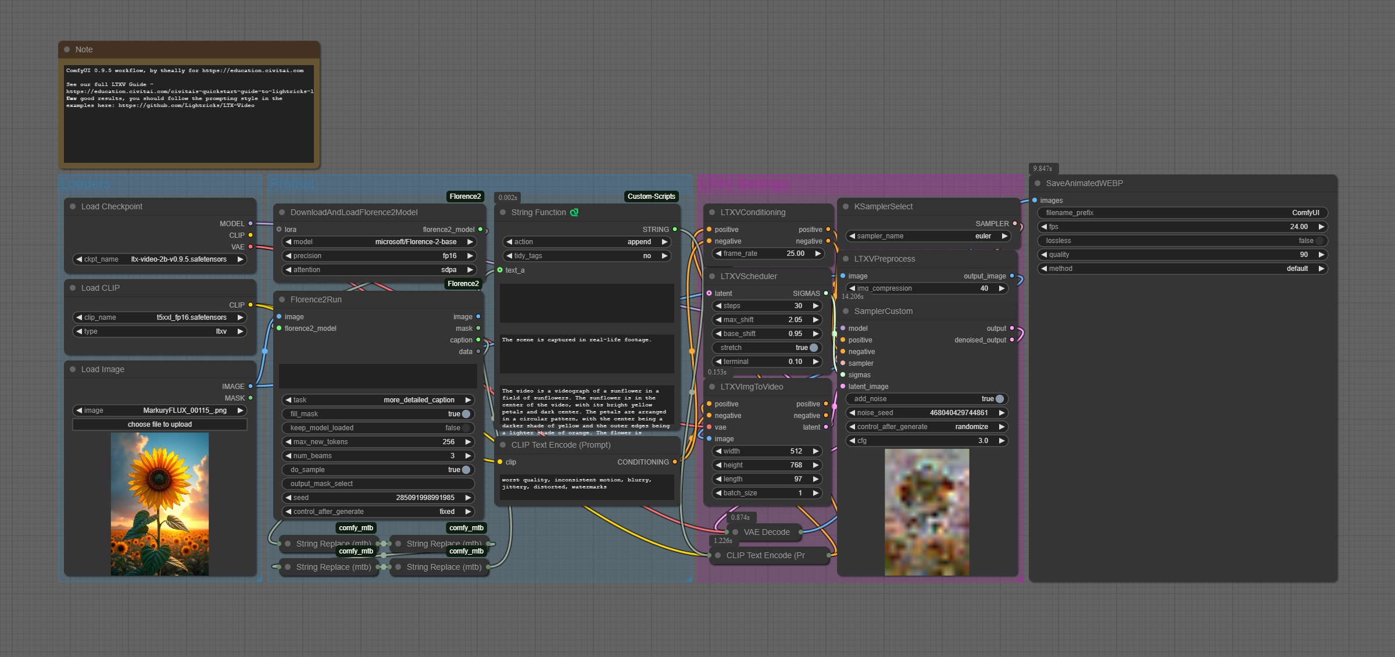Toggle lossless setting in SaveAnimatedWEBP

(1319, 241)
